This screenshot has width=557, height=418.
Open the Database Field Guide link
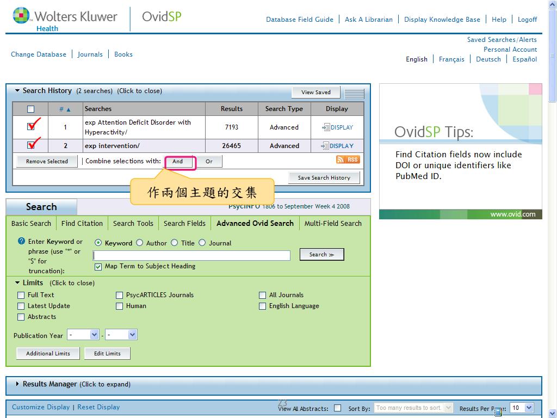point(300,20)
